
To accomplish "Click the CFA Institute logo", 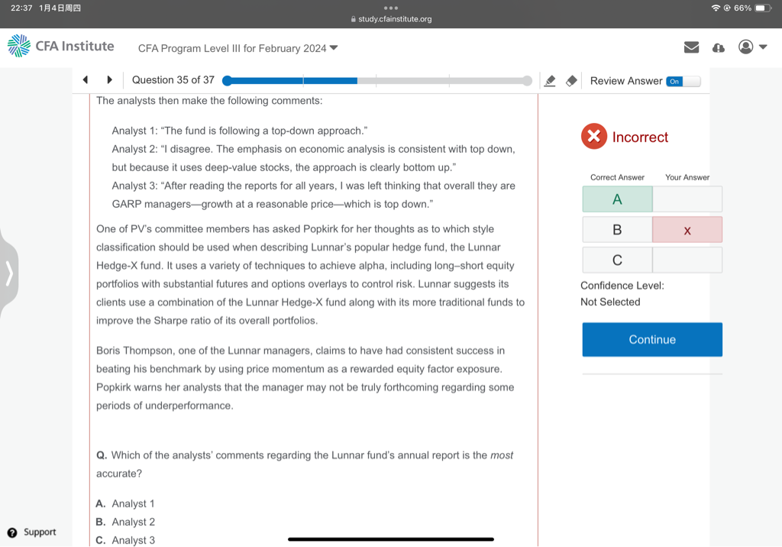I will pyautogui.click(x=60, y=47).
